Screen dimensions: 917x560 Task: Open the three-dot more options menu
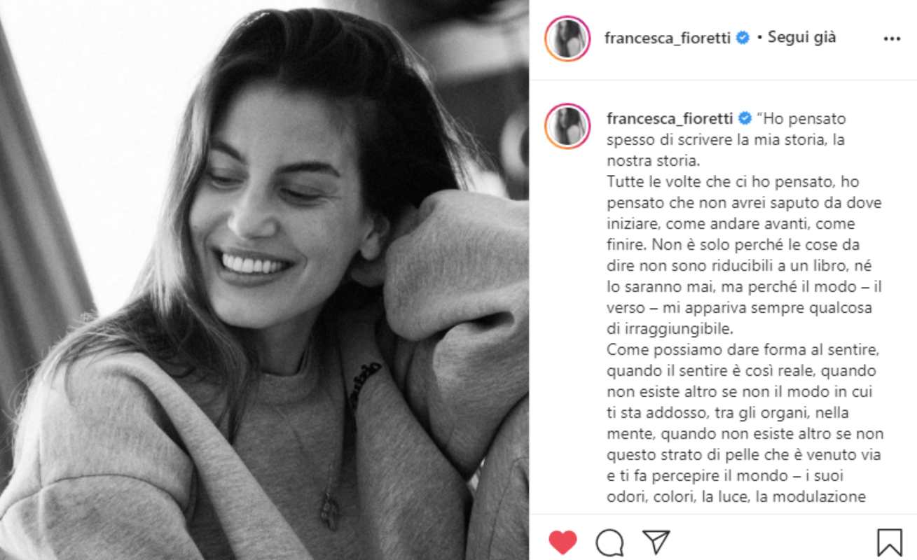click(x=892, y=39)
